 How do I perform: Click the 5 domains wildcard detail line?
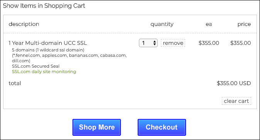48,50
